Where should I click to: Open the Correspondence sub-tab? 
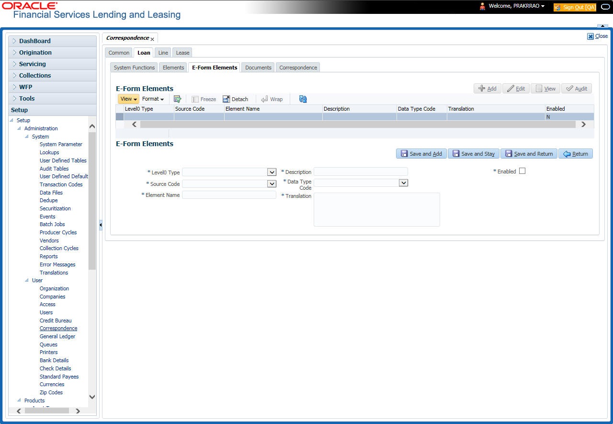(298, 68)
